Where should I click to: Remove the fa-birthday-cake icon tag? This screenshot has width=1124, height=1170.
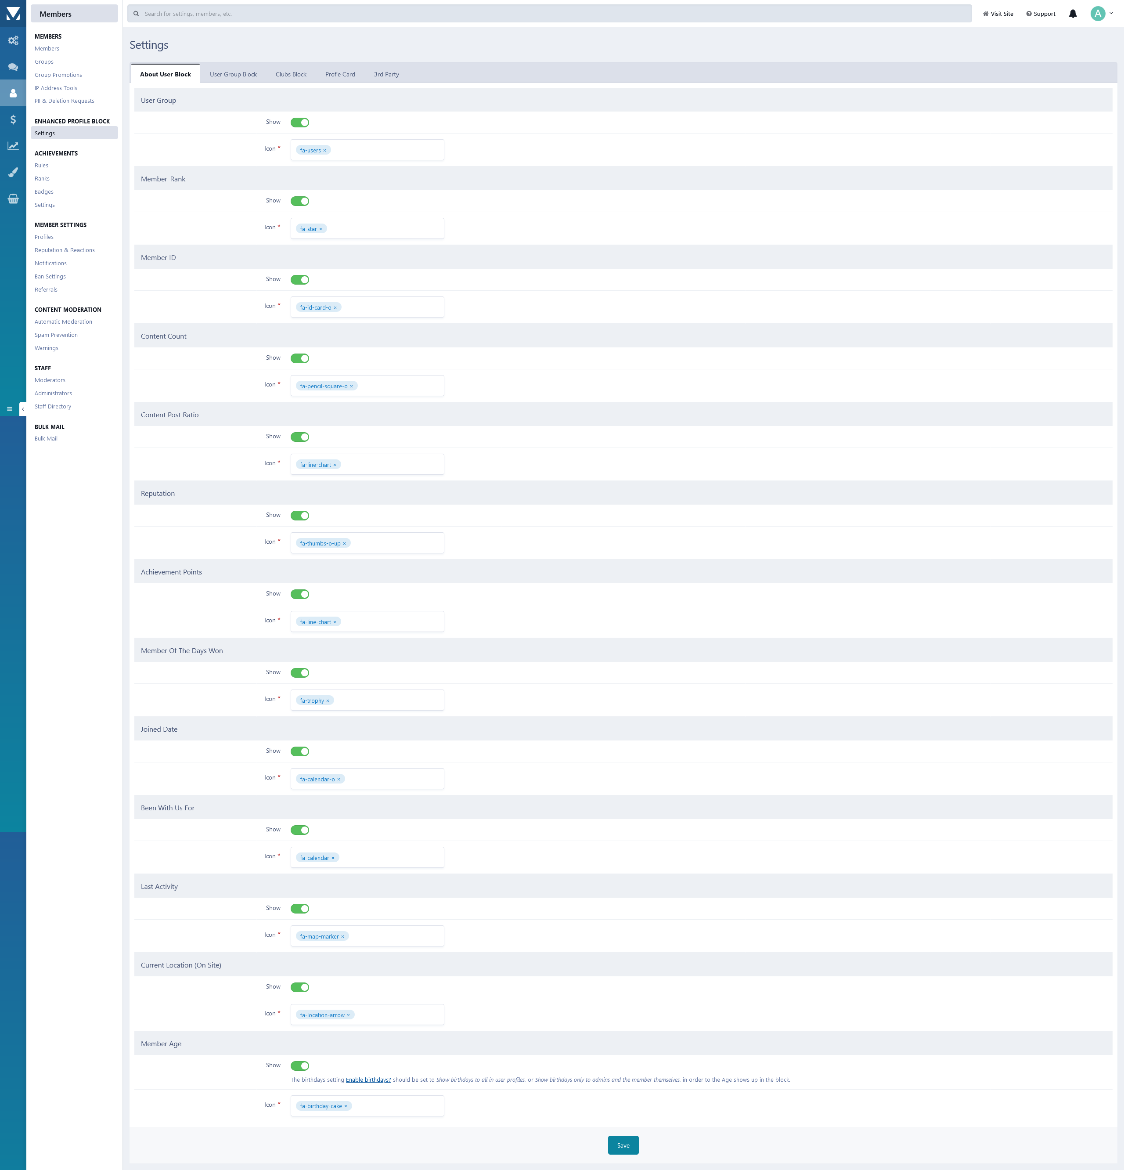346,1106
